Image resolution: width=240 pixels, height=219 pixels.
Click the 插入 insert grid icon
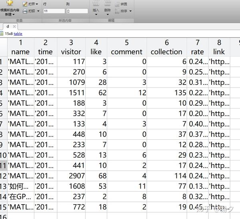point(96,3)
